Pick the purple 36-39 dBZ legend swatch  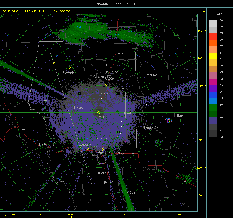click(x=213, y=88)
